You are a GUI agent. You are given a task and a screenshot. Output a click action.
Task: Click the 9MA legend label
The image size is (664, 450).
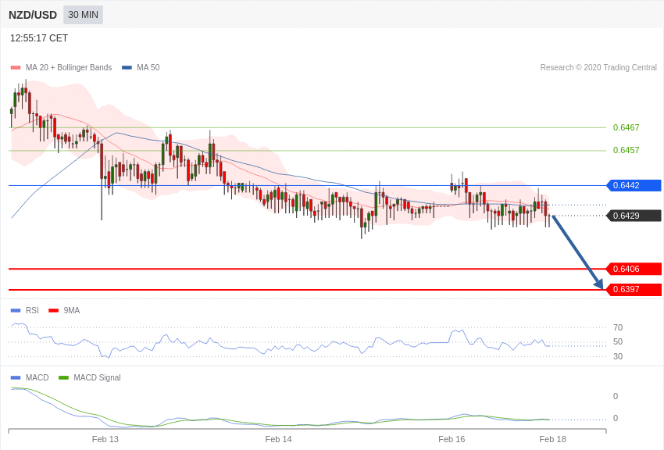(72, 310)
